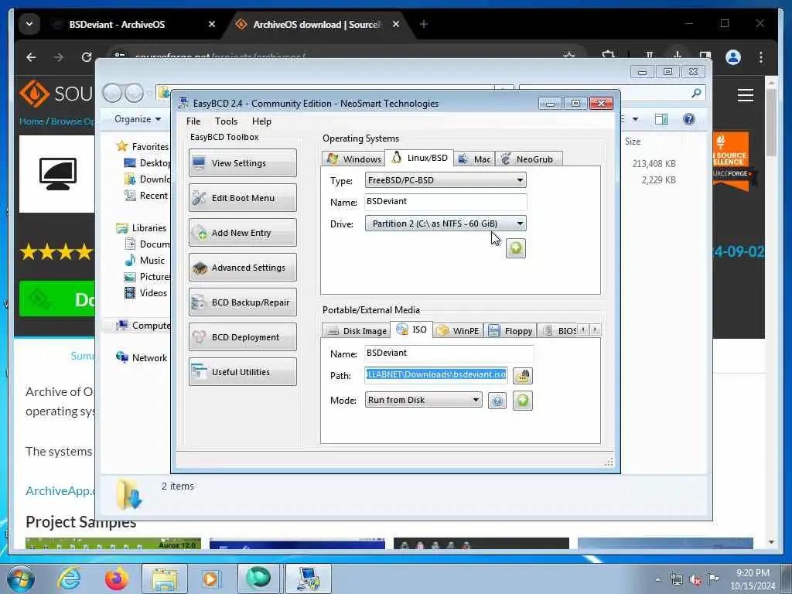792x594 pixels.
Task: Select the ISO portable media tab
Action: [x=411, y=329]
